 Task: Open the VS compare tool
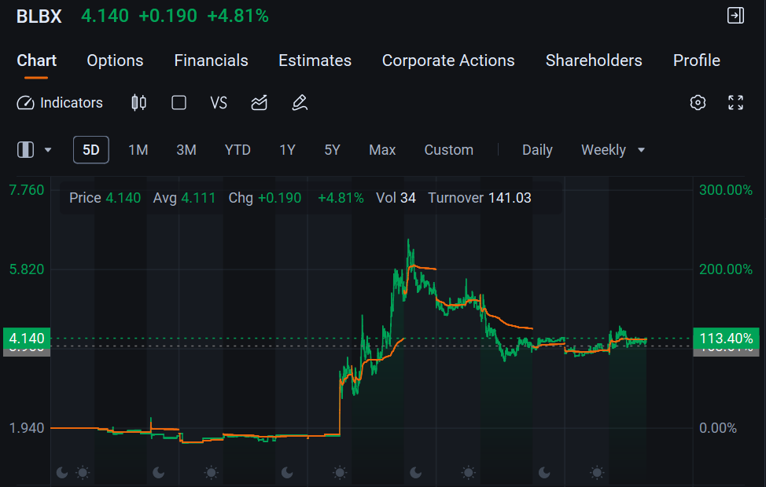click(219, 103)
